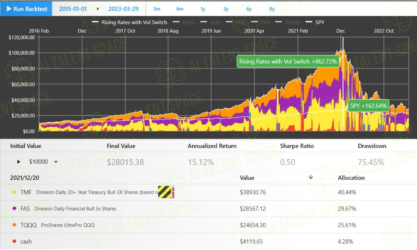Click the Sharpe Ratio heading
Viewport: 417px width, 250px height.
tap(297, 146)
